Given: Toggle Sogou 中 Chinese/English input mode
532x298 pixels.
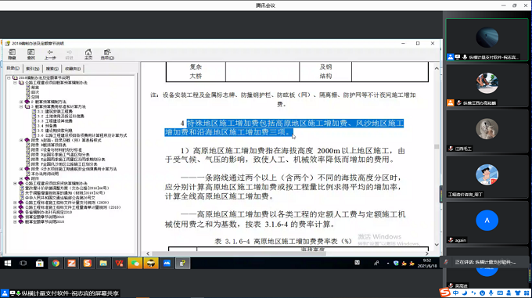Looking at the screenshot, I should click(x=455, y=293).
